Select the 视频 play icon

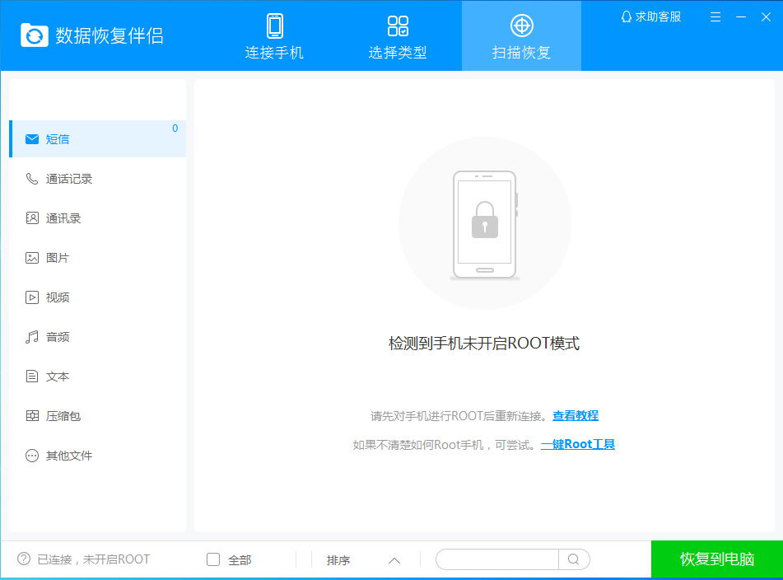[32, 297]
